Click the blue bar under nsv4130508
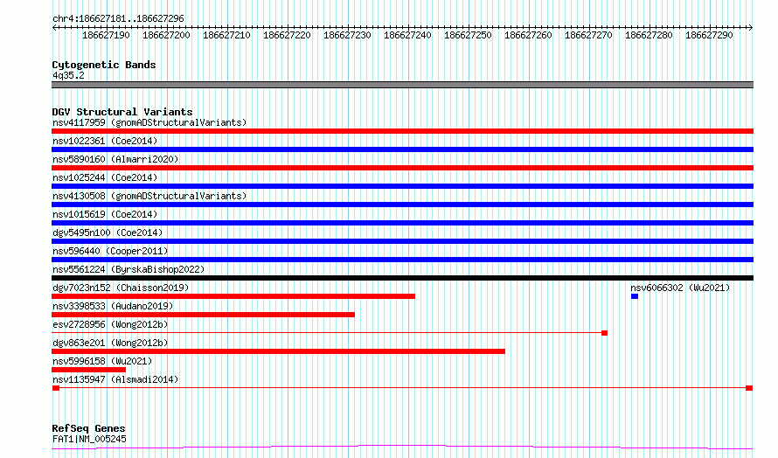Viewport: 778px width, 458px height. (402, 205)
